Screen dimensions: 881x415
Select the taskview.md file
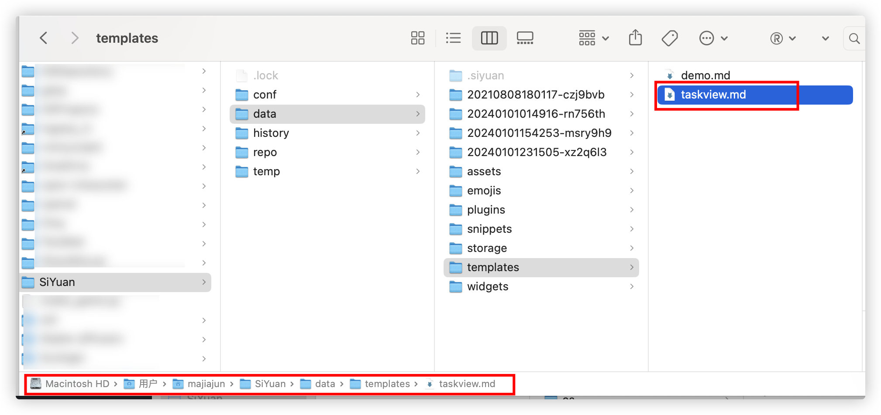coord(755,95)
